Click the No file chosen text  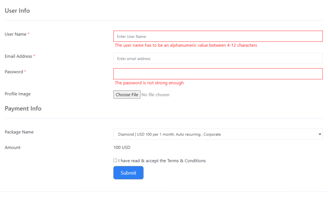(155, 95)
